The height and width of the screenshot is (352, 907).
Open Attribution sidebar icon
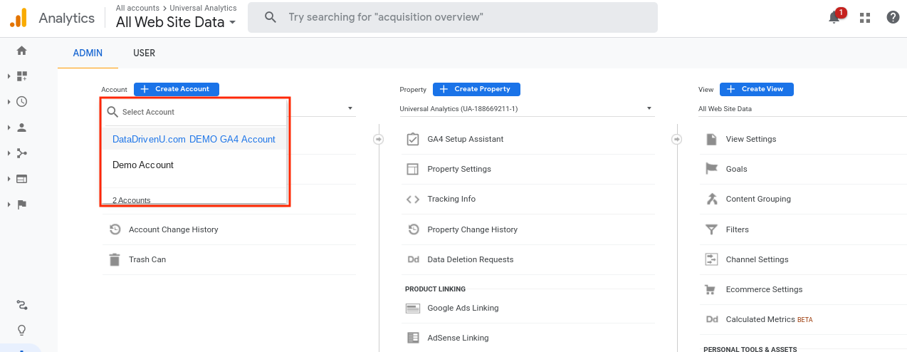[x=21, y=305]
